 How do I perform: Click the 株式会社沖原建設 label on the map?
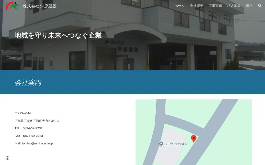point(176,144)
